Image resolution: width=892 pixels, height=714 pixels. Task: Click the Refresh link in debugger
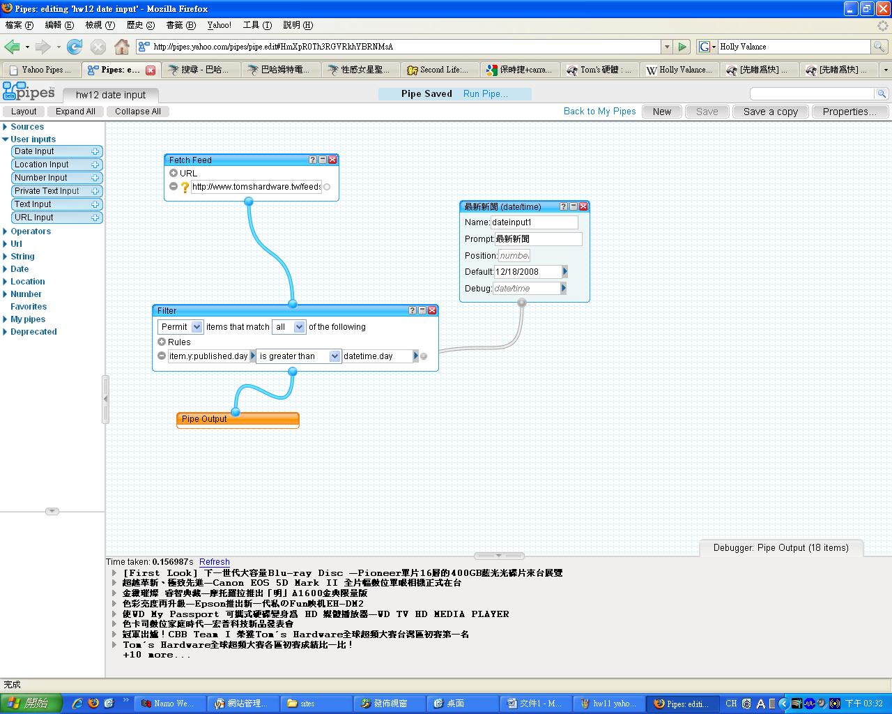pyautogui.click(x=214, y=562)
